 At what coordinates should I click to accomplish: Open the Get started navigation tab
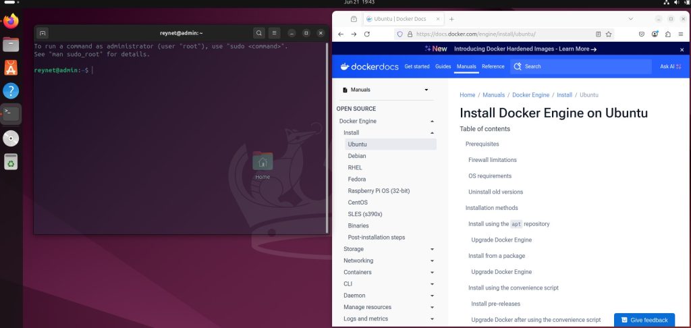(x=417, y=67)
